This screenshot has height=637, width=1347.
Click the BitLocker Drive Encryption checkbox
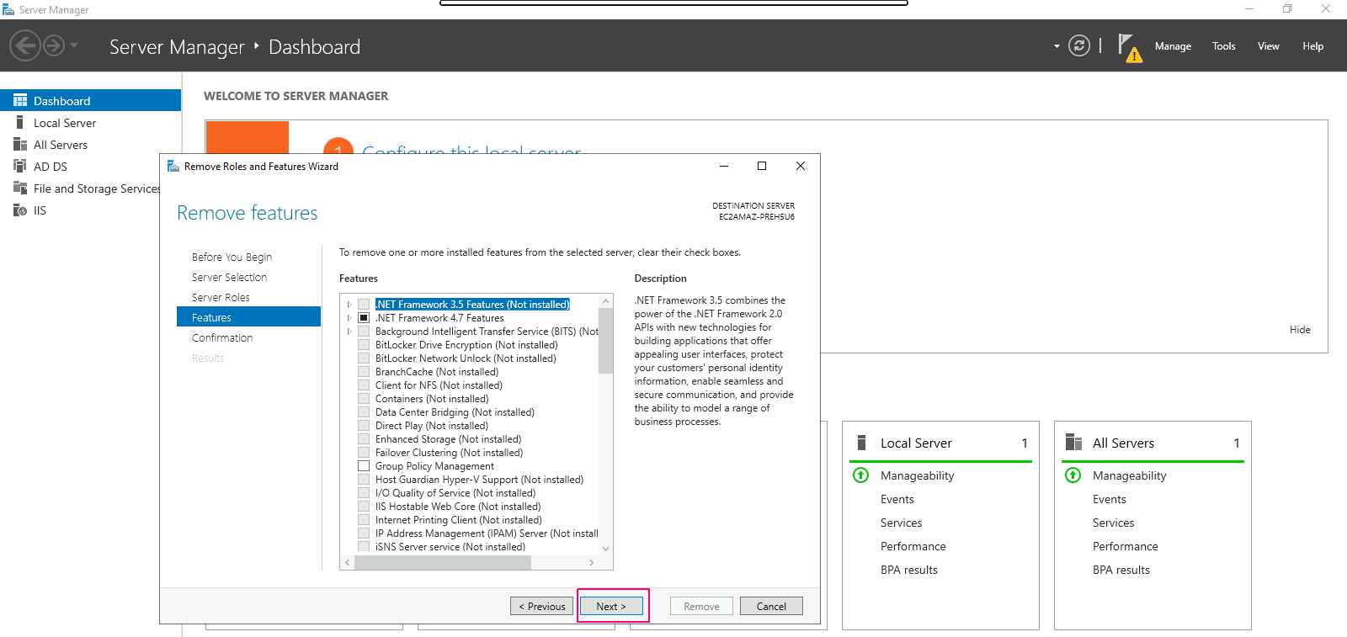[x=364, y=345]
